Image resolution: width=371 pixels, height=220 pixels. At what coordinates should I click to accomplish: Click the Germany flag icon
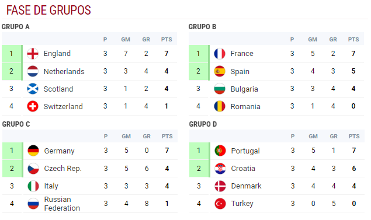click(33, 151)
